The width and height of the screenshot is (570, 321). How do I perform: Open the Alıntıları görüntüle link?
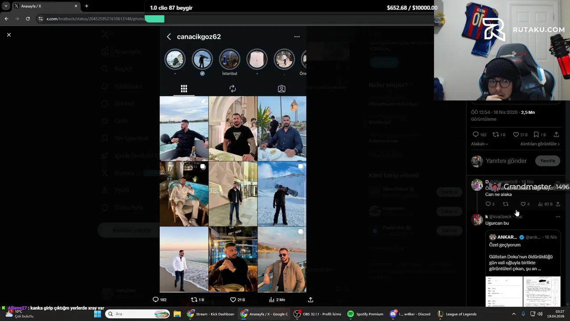pyautogui.click(x=540, y=144)
